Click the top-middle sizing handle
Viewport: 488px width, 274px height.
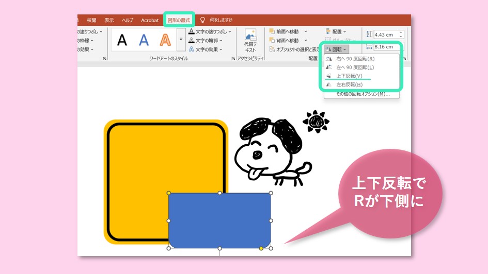219,193
